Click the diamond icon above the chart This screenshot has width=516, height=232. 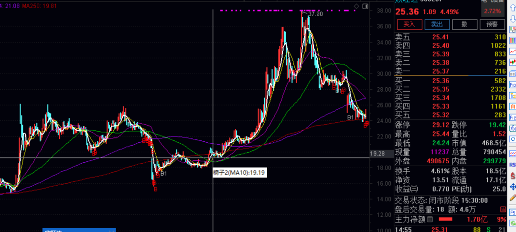pos(355,6)
